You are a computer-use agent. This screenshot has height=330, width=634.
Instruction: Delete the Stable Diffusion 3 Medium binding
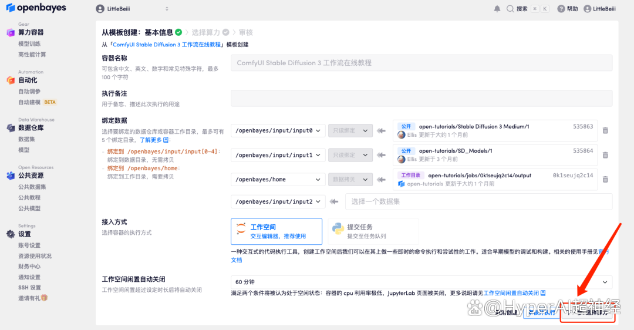(x=605, y=130)
